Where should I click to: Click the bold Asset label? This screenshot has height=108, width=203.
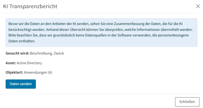click(x=11, y=63)
